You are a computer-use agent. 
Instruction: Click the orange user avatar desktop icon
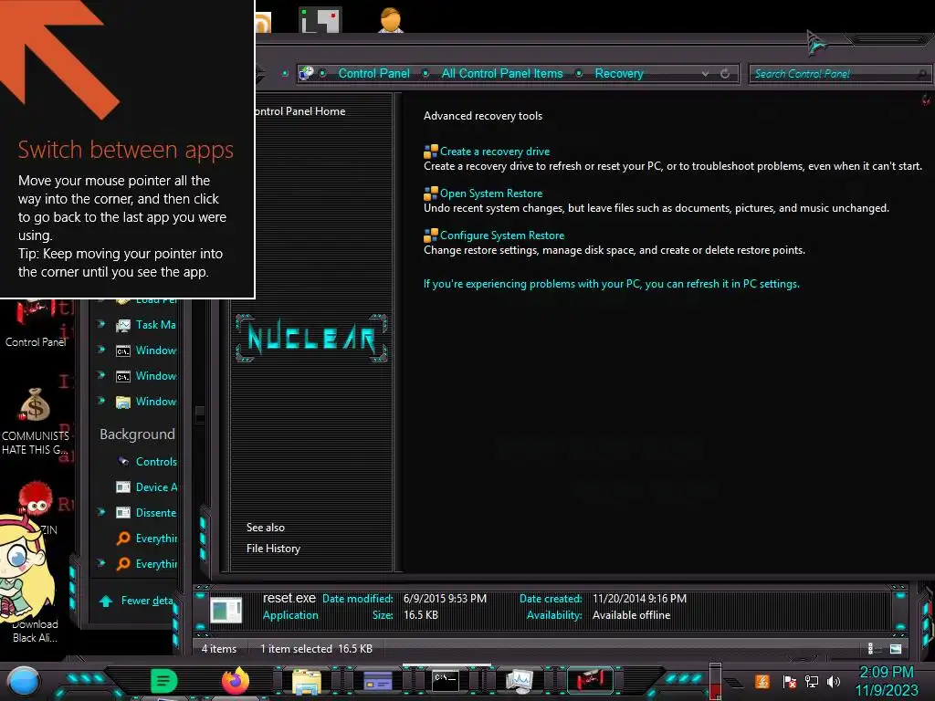tap(391, 20)
